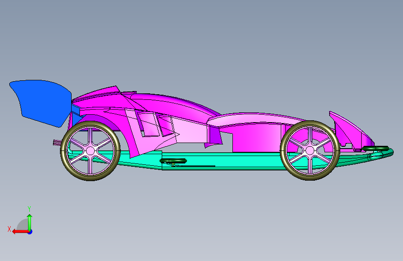
Task: Click the "X" axis label
Action: (9, 229)
